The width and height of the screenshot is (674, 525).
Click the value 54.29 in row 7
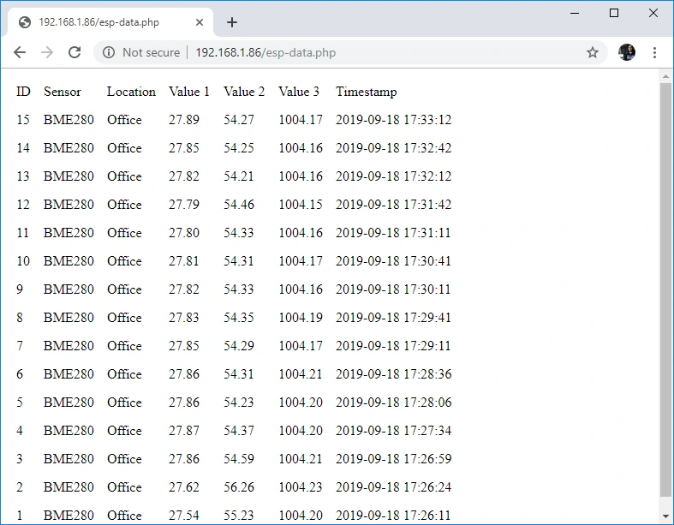pyautogui.click(x=239, y=346)
